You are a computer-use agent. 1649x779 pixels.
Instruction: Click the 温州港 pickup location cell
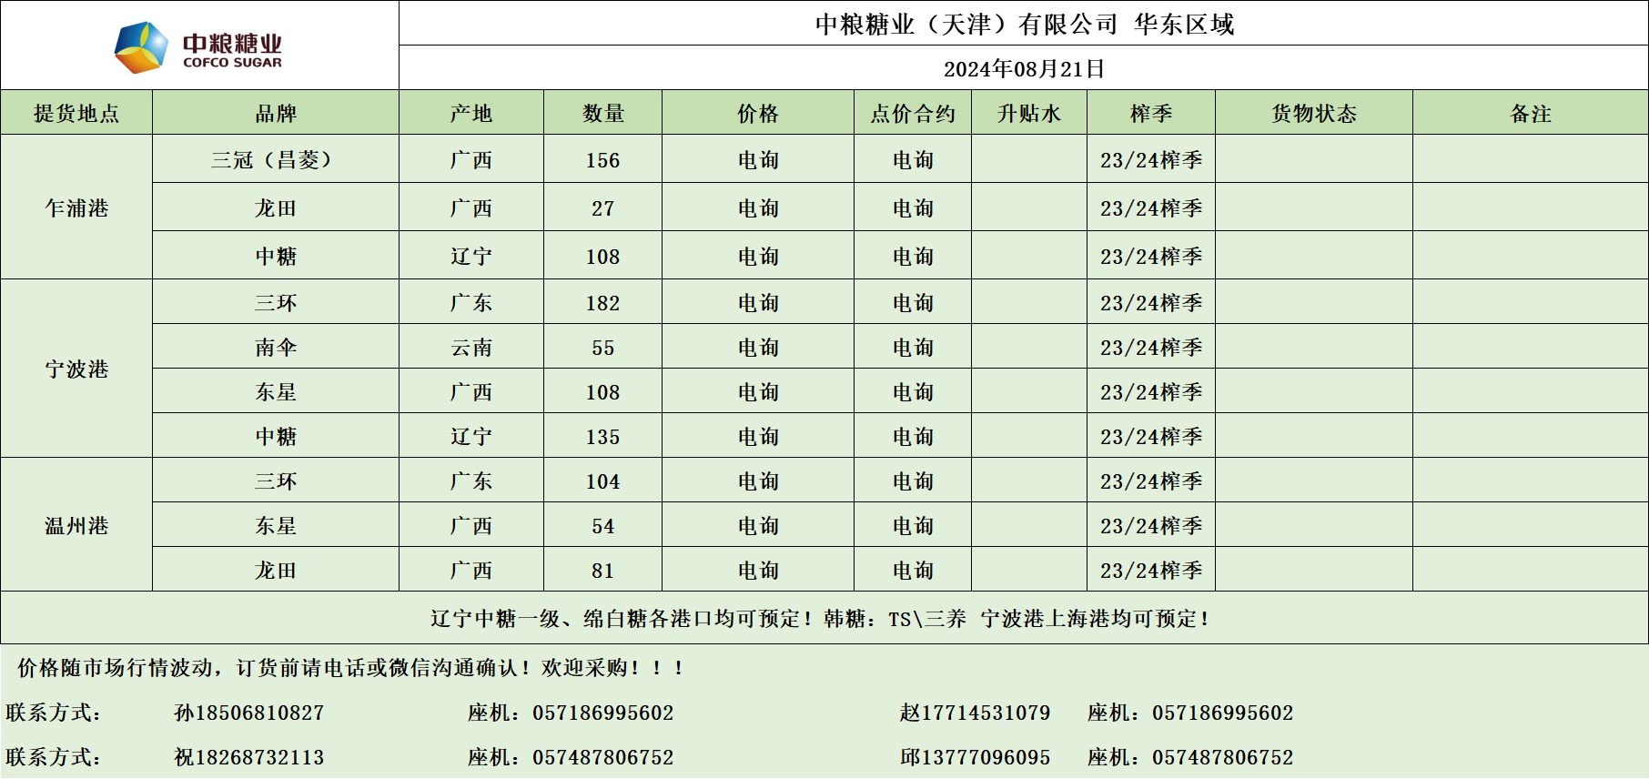[76, 526]
